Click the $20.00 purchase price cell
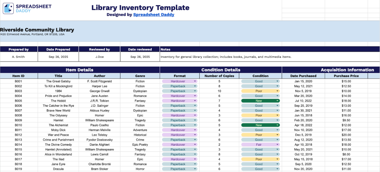This screenshot has width=380, height=172. (347, 135)
